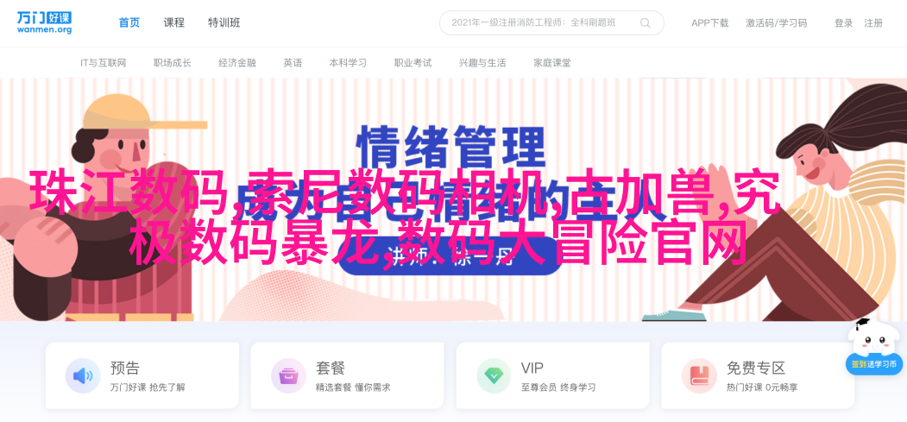Click the 免费专区 bookmark icon
The height and width of the screenshot is (422, 907).
(699, 375)
